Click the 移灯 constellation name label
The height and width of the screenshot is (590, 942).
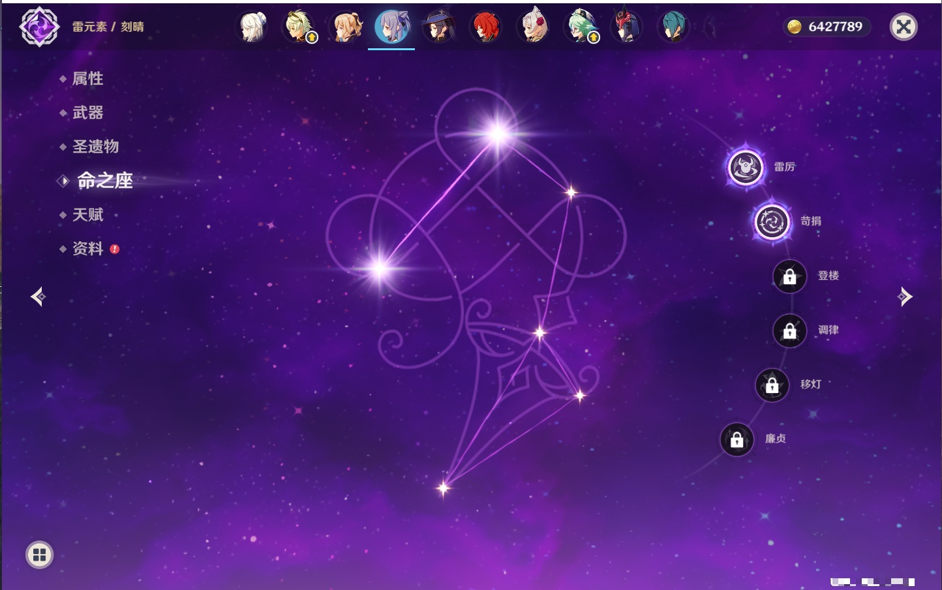pos(811,384)
